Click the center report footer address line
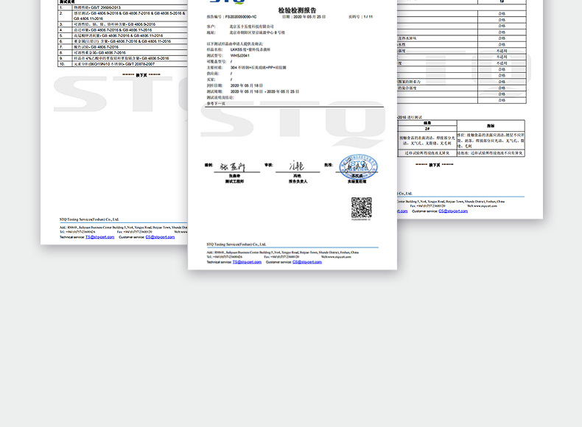This screenshot has width=582, height=427. click(282, 253)
